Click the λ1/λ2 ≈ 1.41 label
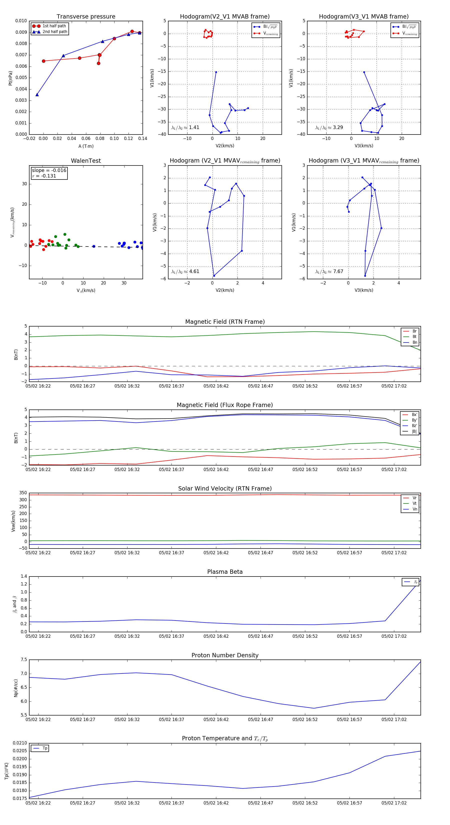This screenshot has width=450, height=825. pos(185,127)
